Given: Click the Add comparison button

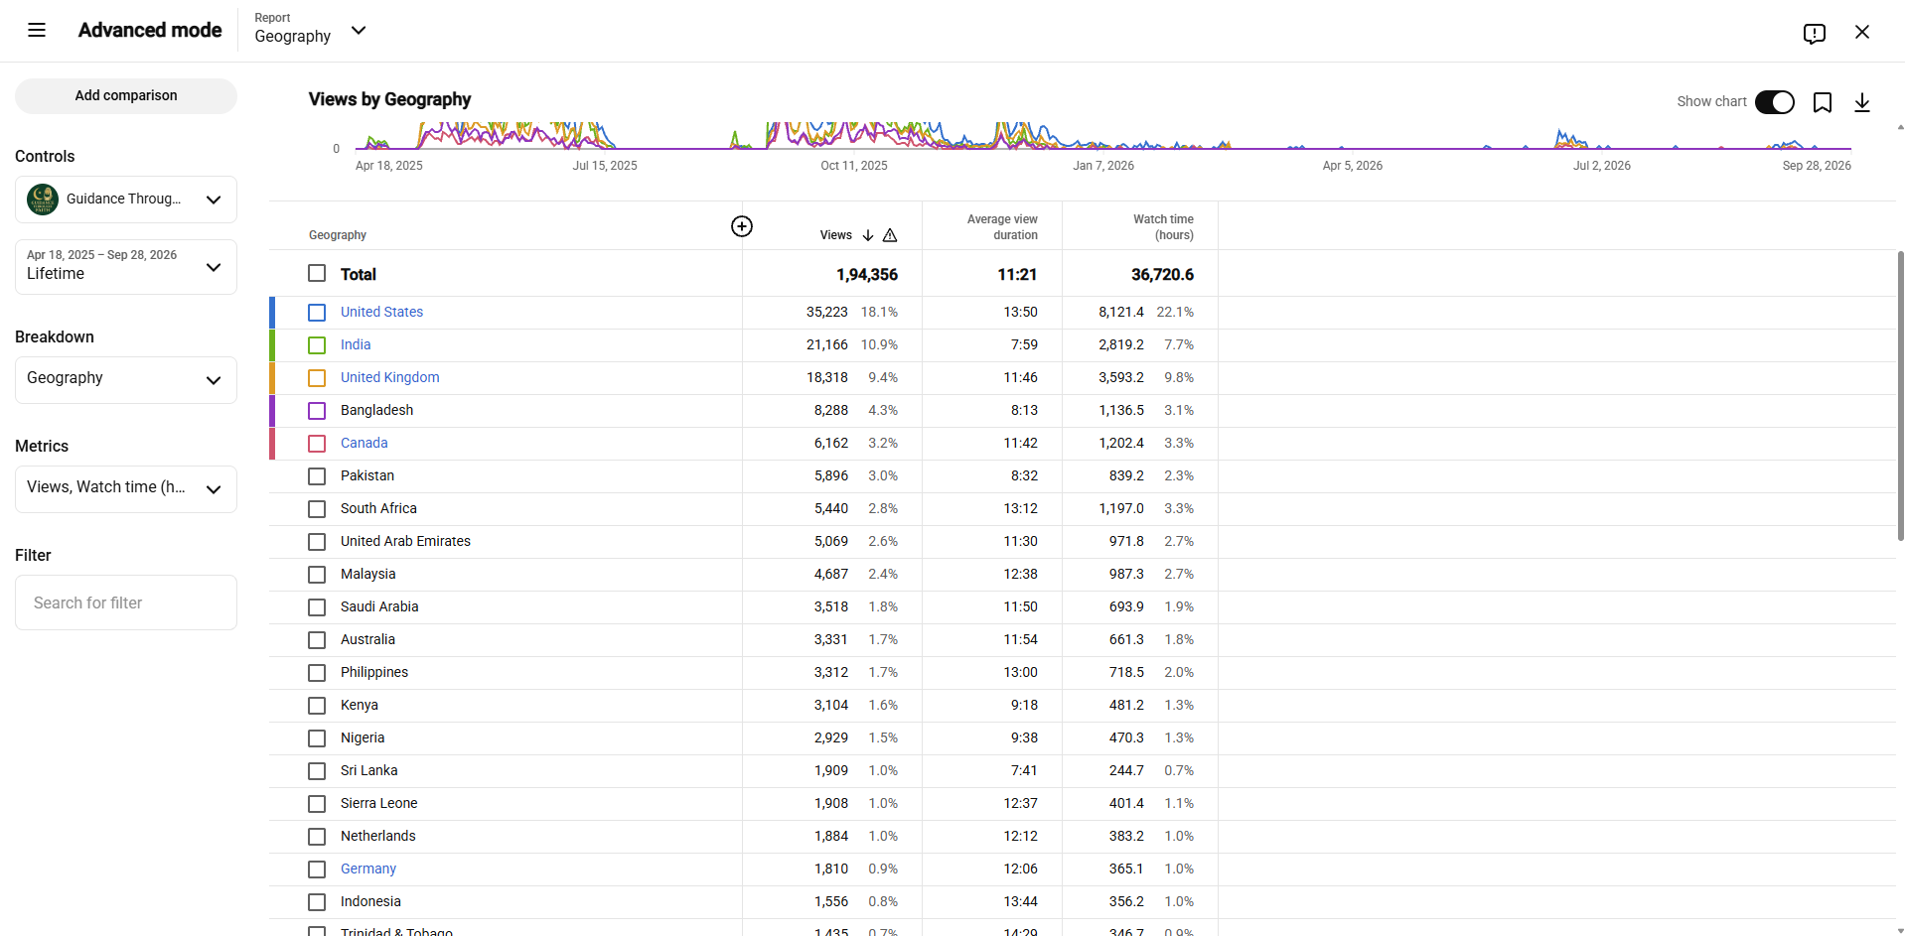Looking at the screenshot, I should click(126, 96).
